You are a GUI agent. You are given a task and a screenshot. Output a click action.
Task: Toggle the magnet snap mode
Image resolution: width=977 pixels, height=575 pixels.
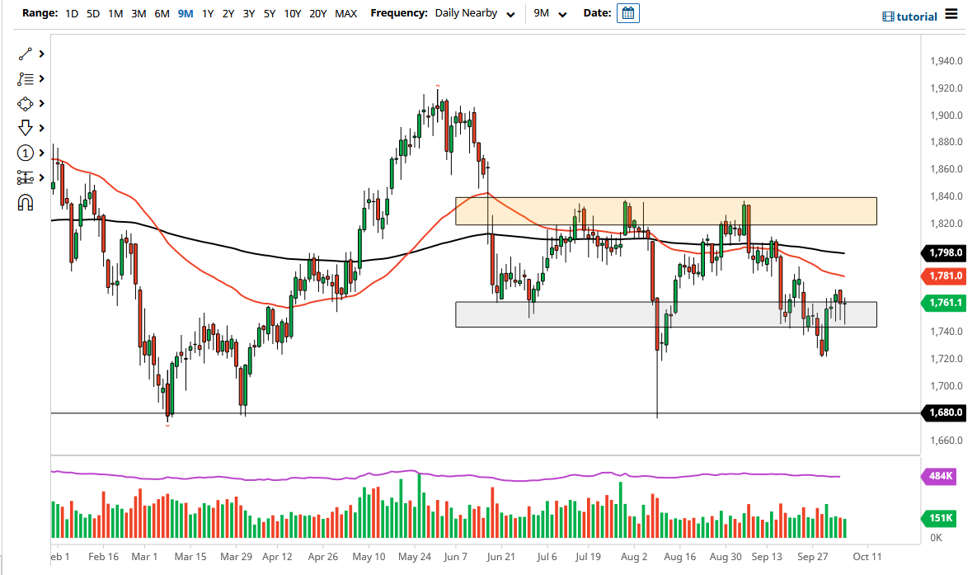point(25,203)
